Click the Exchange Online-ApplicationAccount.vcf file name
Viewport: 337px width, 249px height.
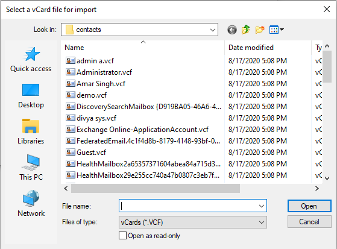tap(142, 130)
